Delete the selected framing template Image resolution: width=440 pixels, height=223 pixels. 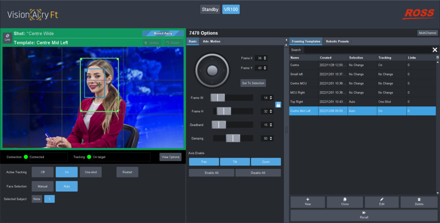419,201
